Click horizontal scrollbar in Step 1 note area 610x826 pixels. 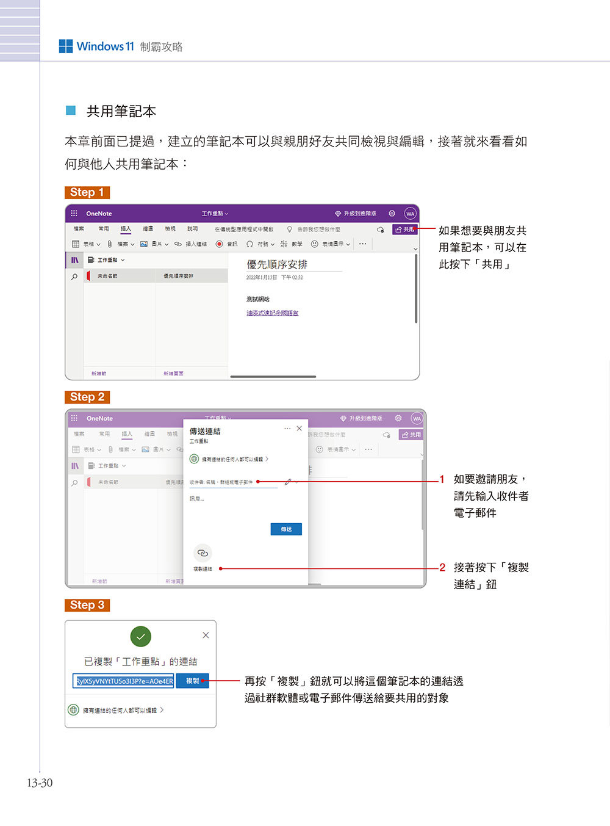(x=273, y=377)
